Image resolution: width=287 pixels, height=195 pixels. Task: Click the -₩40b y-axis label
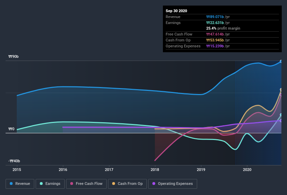[x=14, y=161]
